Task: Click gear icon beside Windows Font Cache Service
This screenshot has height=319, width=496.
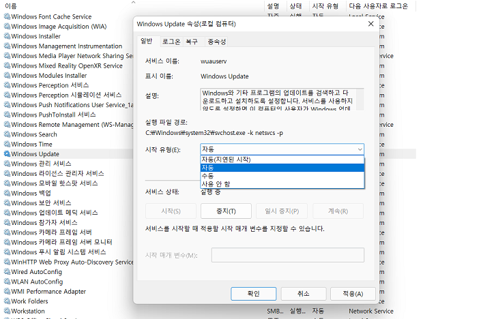Action: [x=7, y=16]
